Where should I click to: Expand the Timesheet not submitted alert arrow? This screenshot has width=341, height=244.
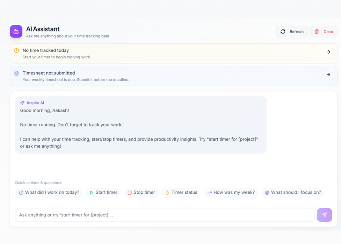328,74
